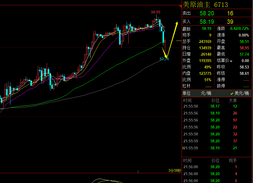Click the 买入 quantity 39

[230, 22]
